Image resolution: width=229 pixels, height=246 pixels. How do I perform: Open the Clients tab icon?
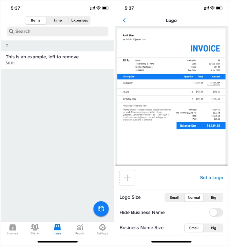(35, 227)
